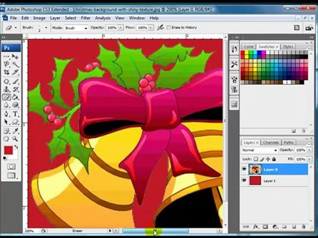The image size is (318, 238).
Task: Select the Blur tool
Action: tap(7, 105)
